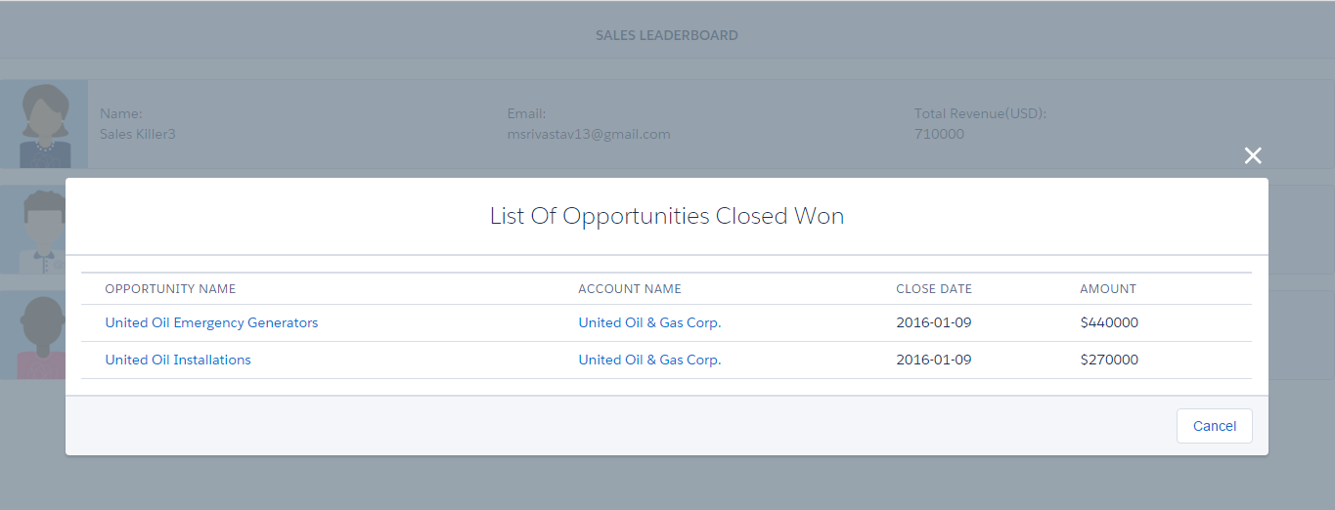Click the List Of Opportunities Closed Won title
Screen dimensions: 1335x510
[667, 216]
